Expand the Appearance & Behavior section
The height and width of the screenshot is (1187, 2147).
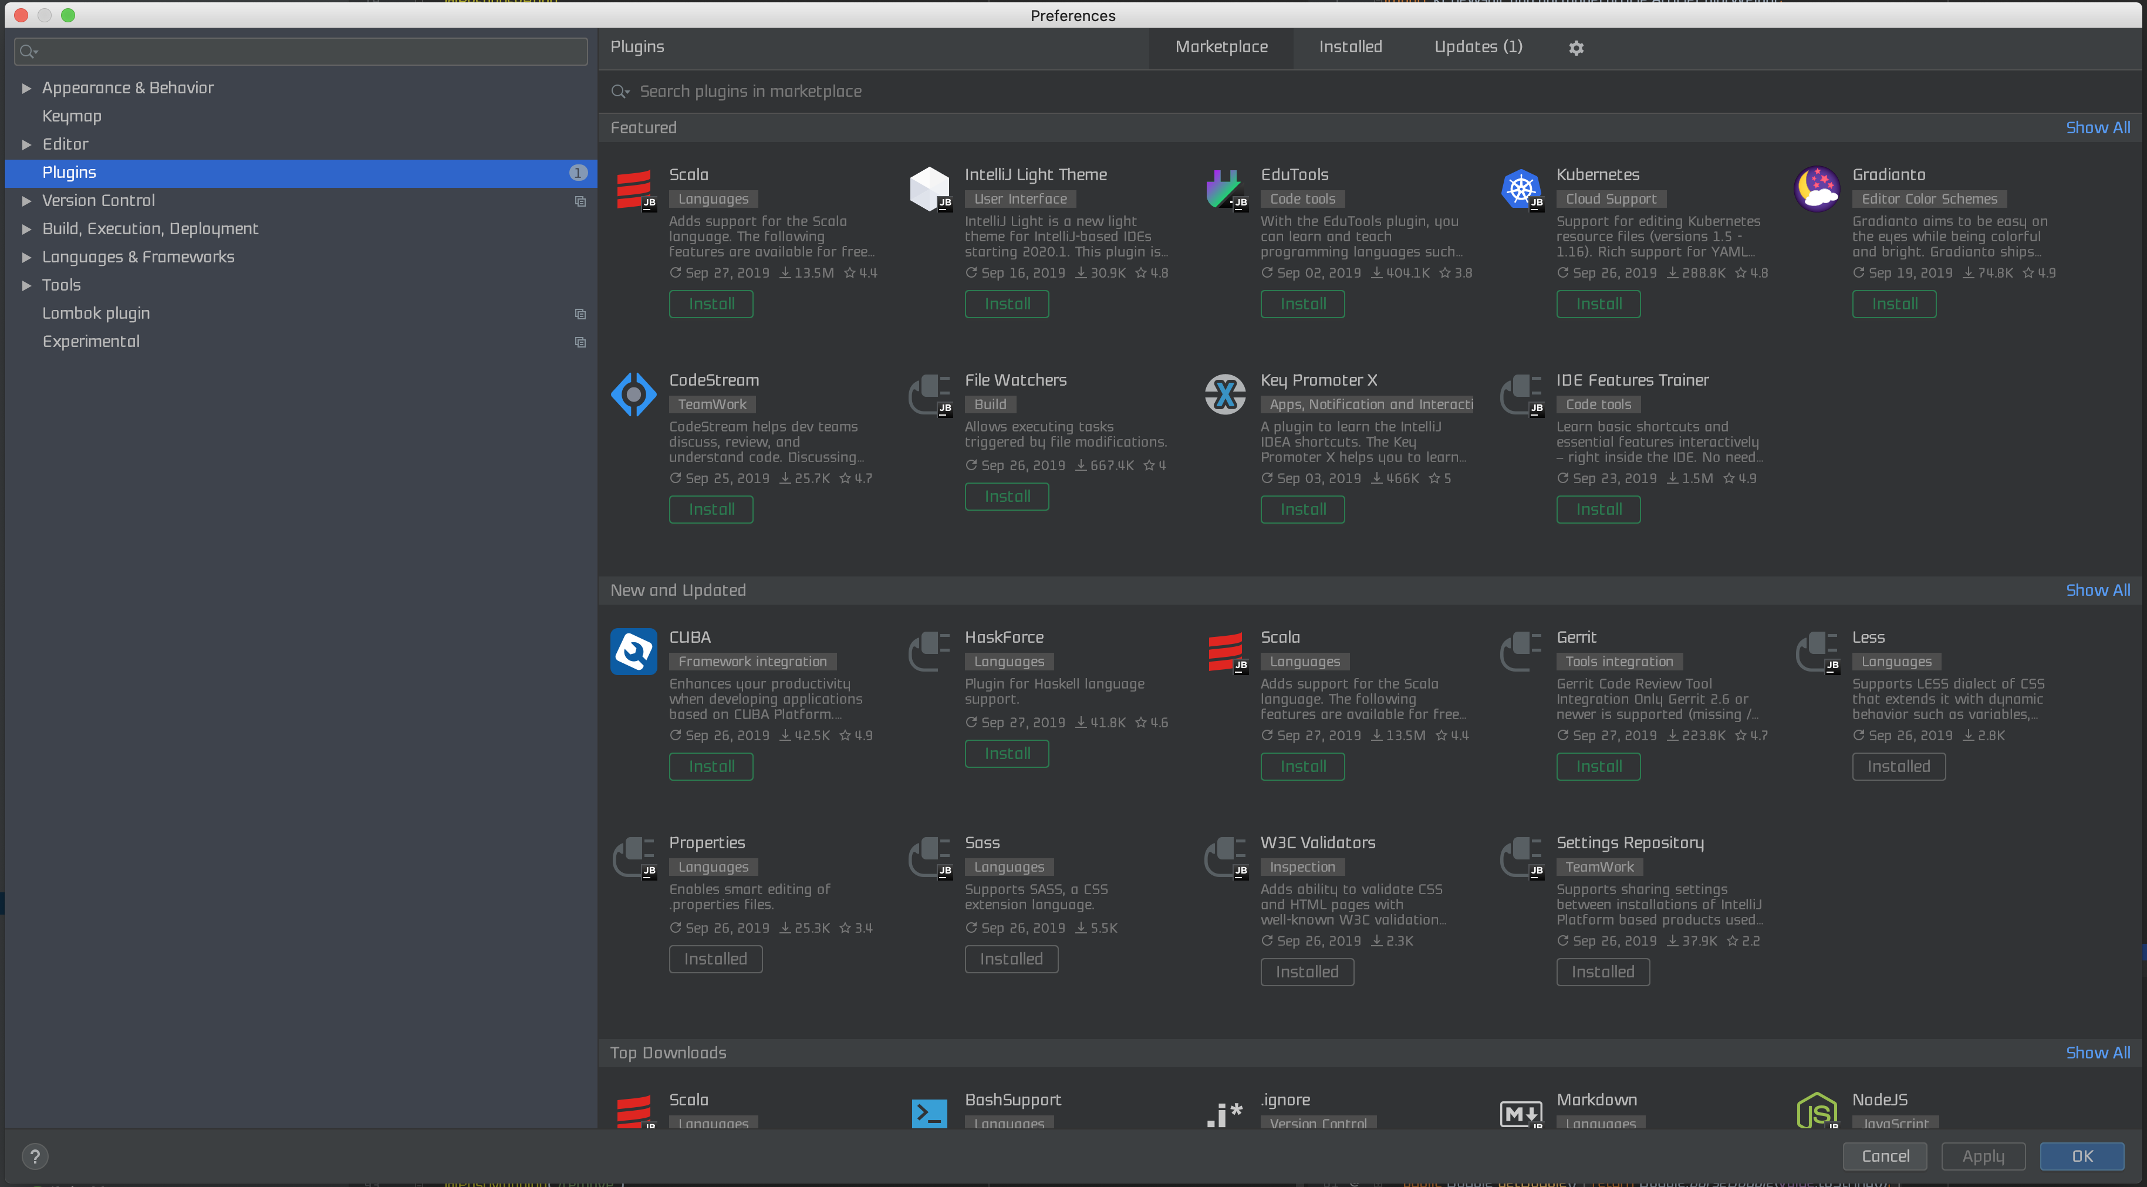click(x=26, y=89)
